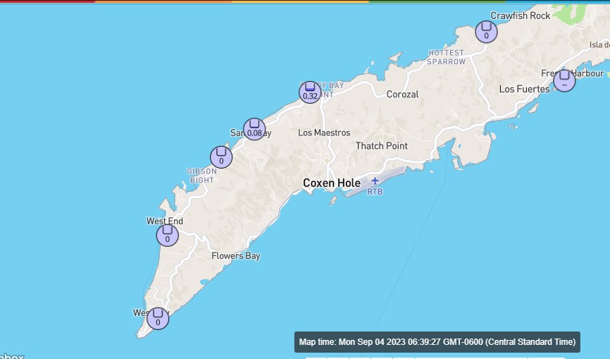
Task: Open the Mapbox logo link
Action: click(11, 356)
